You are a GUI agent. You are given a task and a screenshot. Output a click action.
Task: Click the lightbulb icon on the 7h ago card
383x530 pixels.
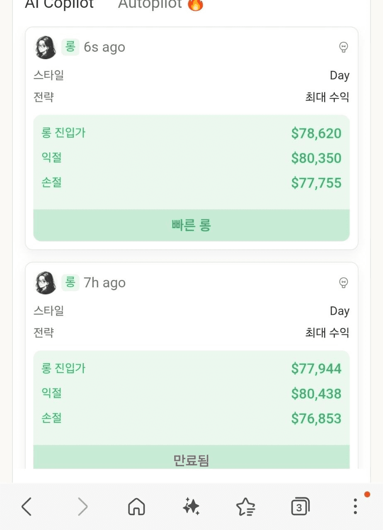coord(343,283)
